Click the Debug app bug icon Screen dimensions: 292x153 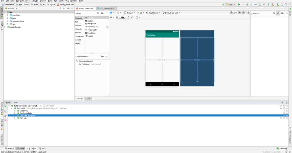pyautogui.click(x=247, y=5)
